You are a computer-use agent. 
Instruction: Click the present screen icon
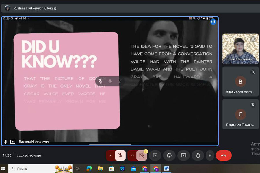184,155
